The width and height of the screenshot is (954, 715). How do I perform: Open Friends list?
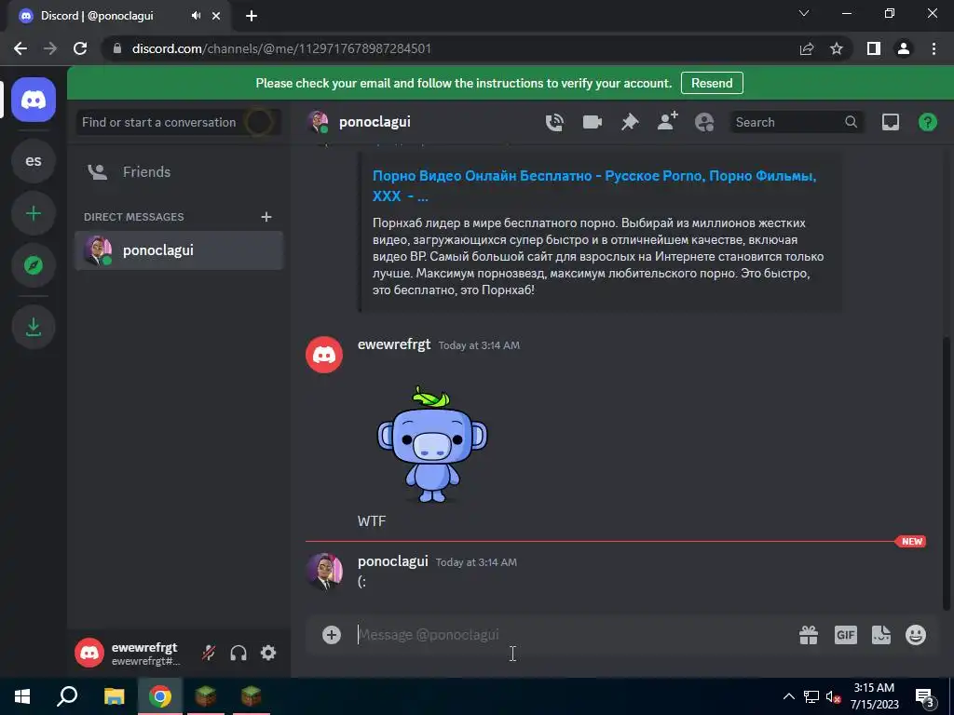178,172
